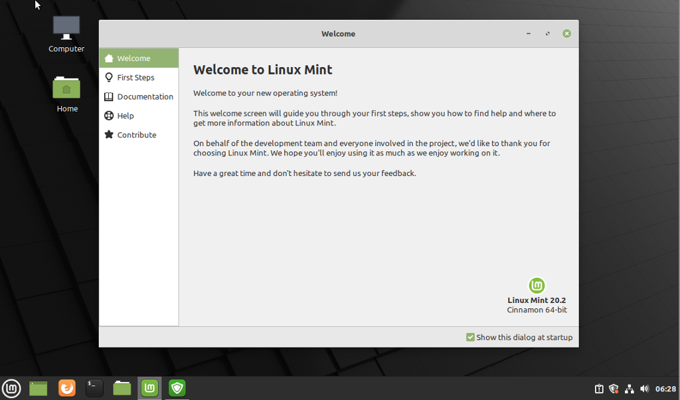Select the Welcome window taskbar button
Screen dimensions: 680x400
149,388
